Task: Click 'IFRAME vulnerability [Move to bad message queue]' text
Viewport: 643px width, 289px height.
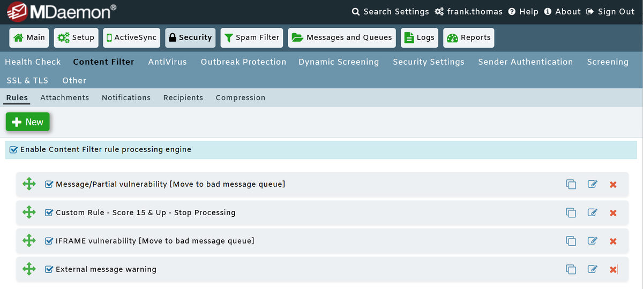Action: click(x=155, y=241)
